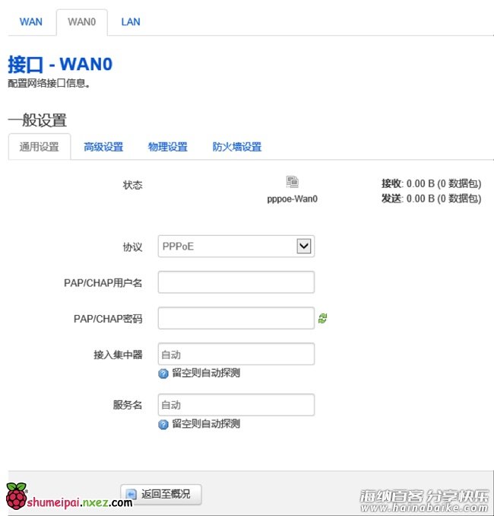Click the green reveal-password icon

click(x=323, y=318)
